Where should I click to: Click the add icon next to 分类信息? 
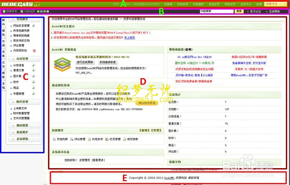pos(34,65)
